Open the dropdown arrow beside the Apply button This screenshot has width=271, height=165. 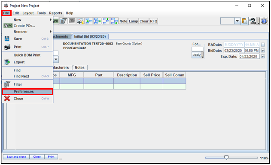(202, 55)
